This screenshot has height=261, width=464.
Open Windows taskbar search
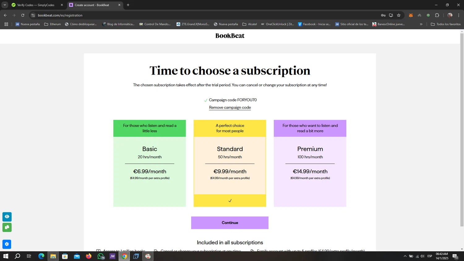click(17, 256)
